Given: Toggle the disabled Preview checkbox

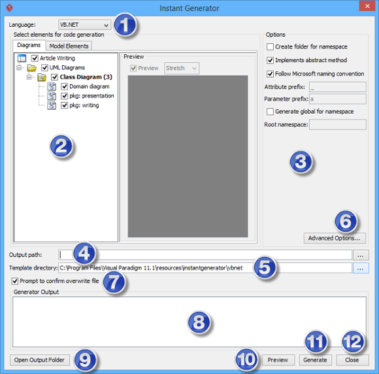Looking at the screenshot, I should pyautogui.click(x=133, y=68).
